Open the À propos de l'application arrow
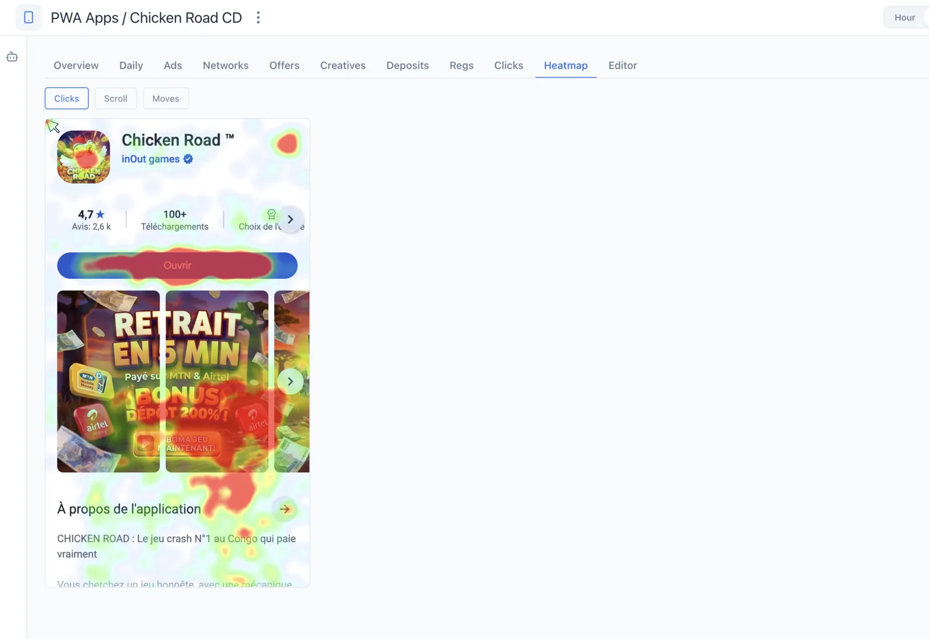This screenshot has width=929, height=639. 285,509
